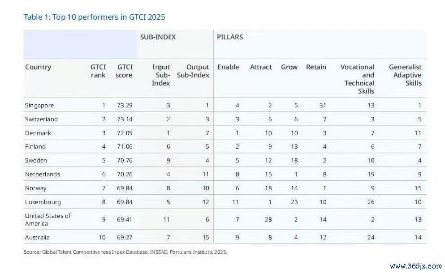The image size is (445, 273).
Task: Select the Output Sub-Index column header
Action: pos(193,71)
